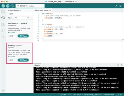Open More info for esp32 Espressif
Image resolution: width=124 pixels, height=96 pixels.
click(x=11, y=56)
